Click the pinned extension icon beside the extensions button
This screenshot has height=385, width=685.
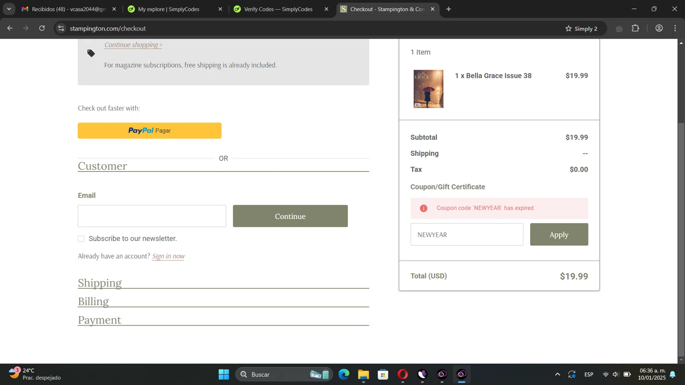pyautogui.click(x=619, y=28)
